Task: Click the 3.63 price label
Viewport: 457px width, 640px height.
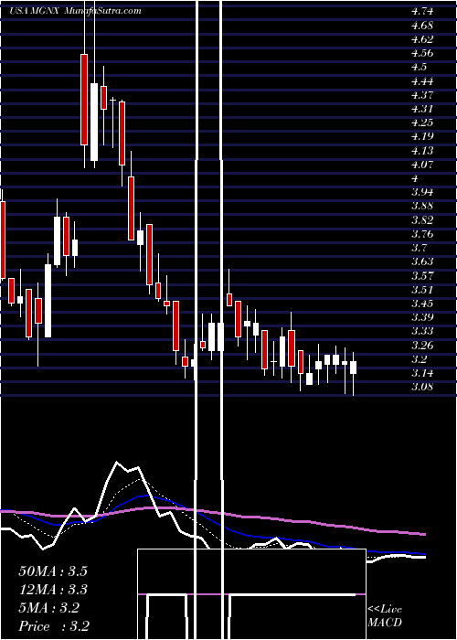Action: click(422, 261)
